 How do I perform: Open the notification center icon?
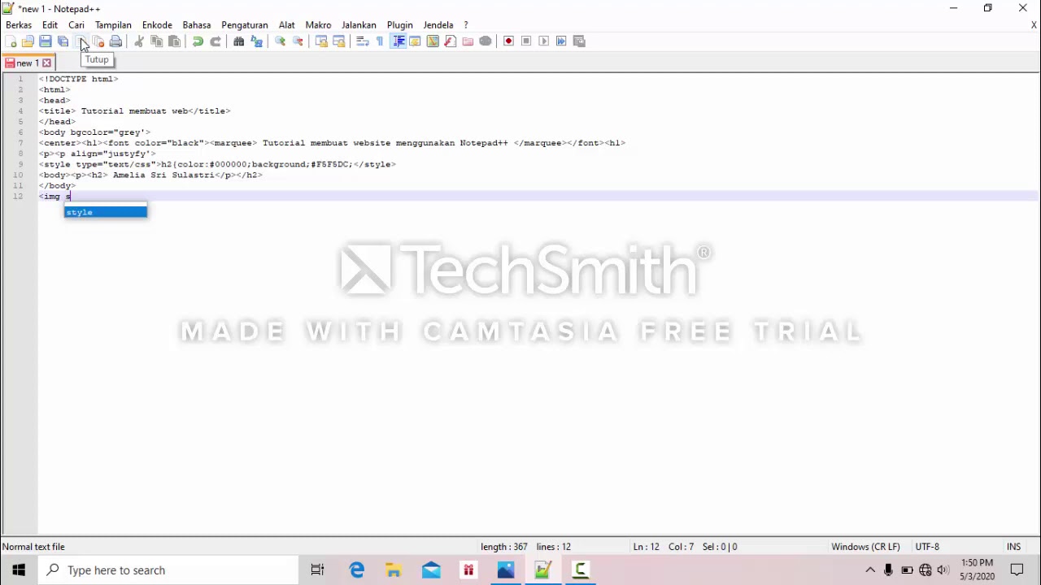tap(1017, 570)
